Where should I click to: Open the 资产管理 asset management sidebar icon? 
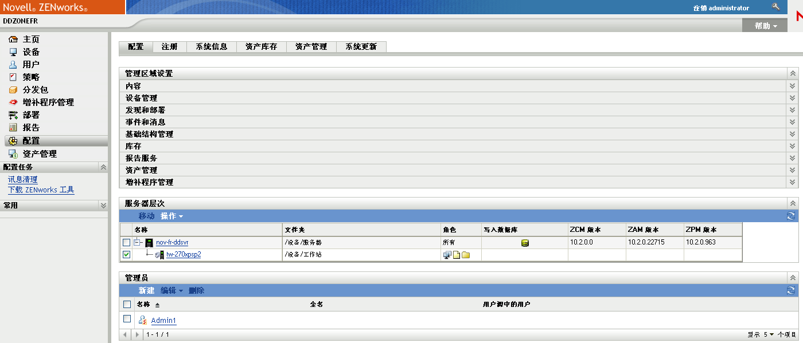(x=13, y=154)
